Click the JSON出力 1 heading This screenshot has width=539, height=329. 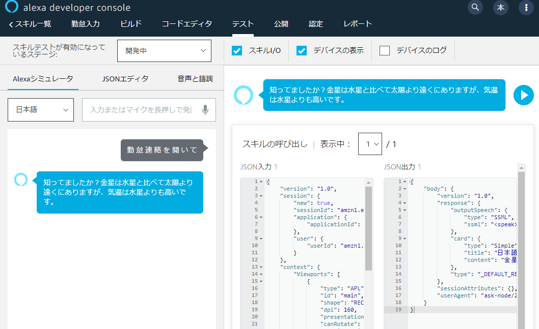[x=402, y=167]
